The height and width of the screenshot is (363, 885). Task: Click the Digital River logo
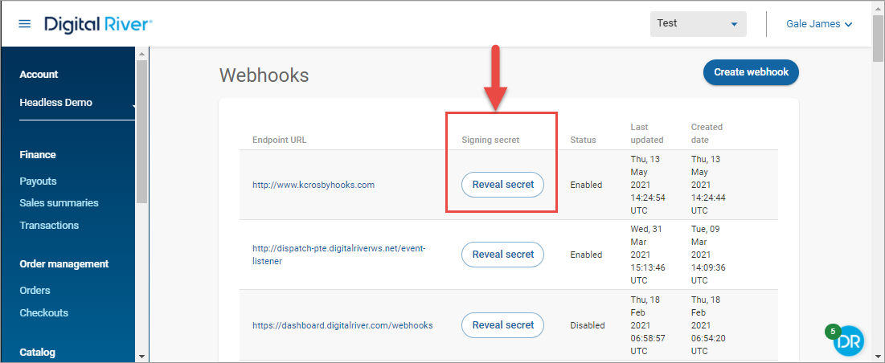point(98,24)
